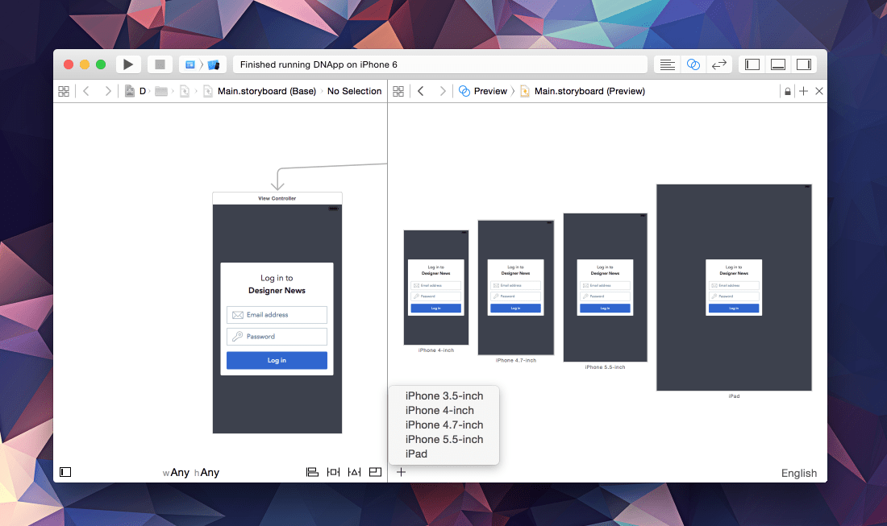Screen dimensions: 887x526
Task: Click the Email address field in storyboard
Action: tap(277, 315)
